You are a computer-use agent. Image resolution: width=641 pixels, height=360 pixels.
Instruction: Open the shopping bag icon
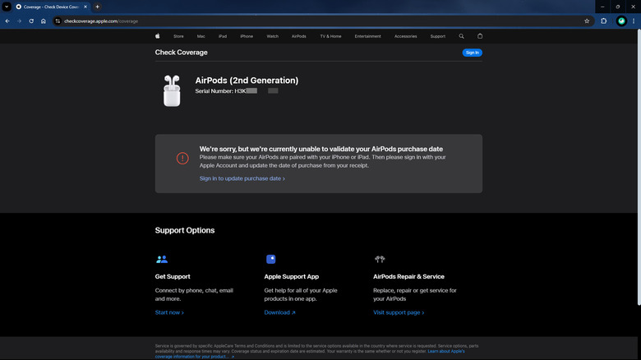(480, 36)
